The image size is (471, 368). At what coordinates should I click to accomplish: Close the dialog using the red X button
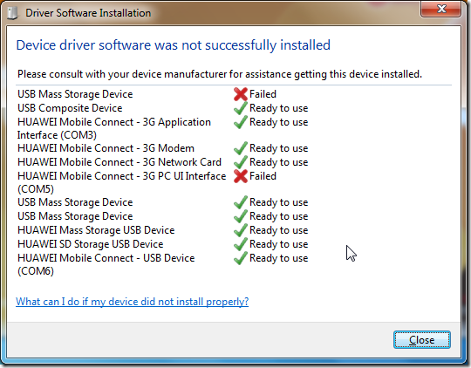click(x=441, y=9)
